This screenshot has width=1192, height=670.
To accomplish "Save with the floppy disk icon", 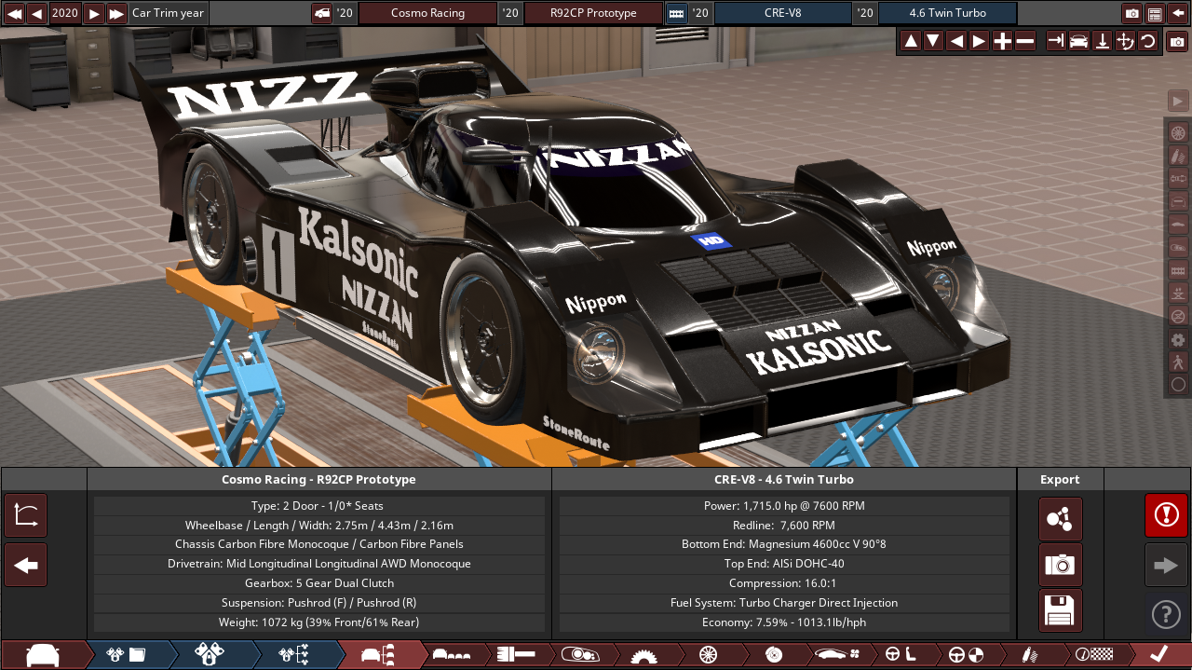I will 1061,610.
